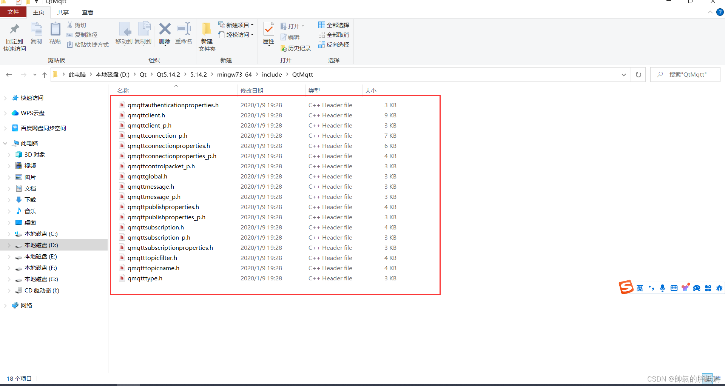Open the Open (打开) dropdown in ribbon
The width and height of the screenshot is (725, 386).
pyautogui.click(x=292, y=26)
